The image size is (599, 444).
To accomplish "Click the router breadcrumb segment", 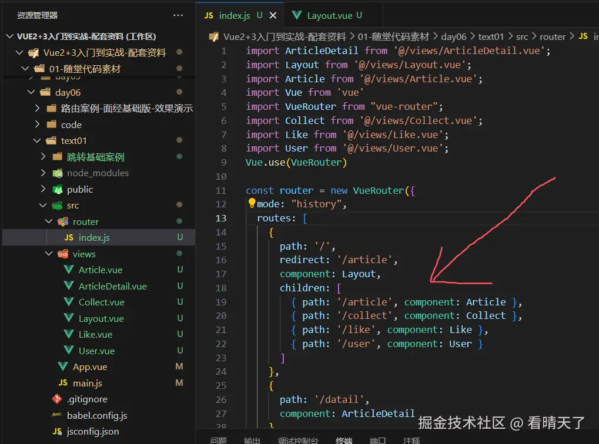I will [553, 36].
